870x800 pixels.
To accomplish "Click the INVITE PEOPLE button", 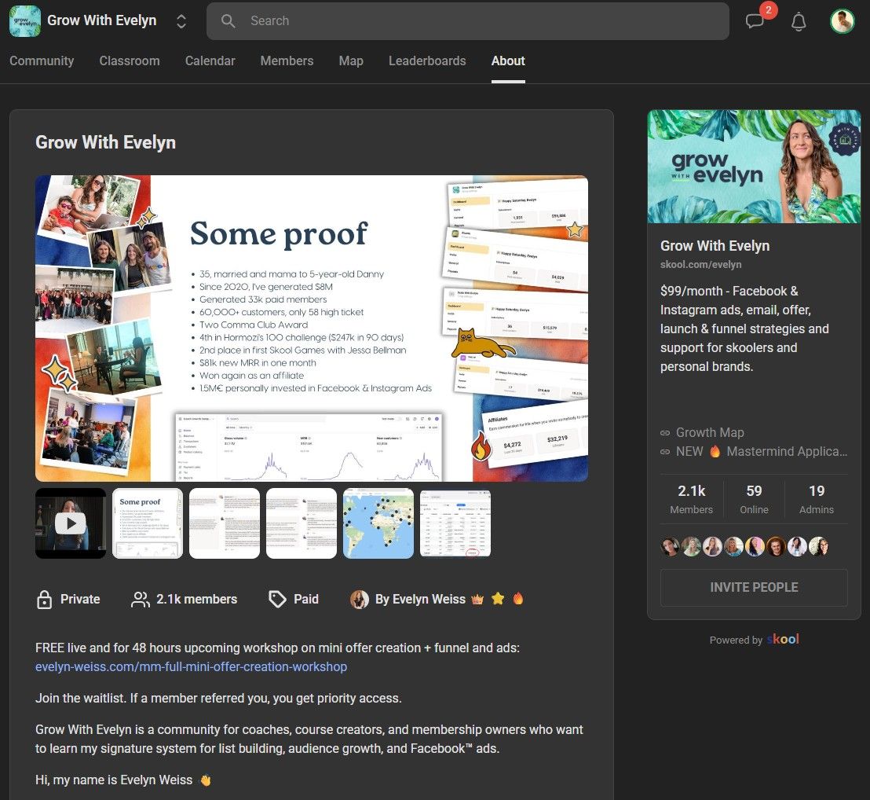I will coord(754,587).
